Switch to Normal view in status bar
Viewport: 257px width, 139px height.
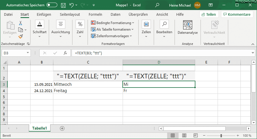point(173,136)
